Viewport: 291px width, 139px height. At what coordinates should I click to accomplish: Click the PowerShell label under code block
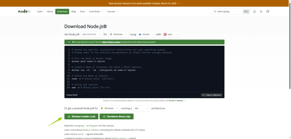72,95
